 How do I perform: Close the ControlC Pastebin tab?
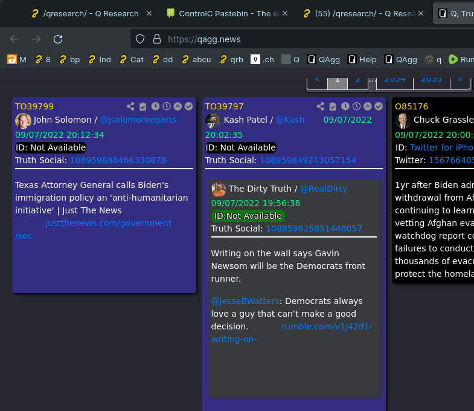(285, 13)
